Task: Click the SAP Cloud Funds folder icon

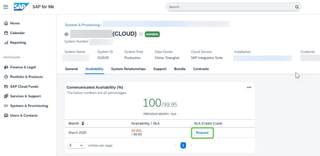Action: [6, 87]
